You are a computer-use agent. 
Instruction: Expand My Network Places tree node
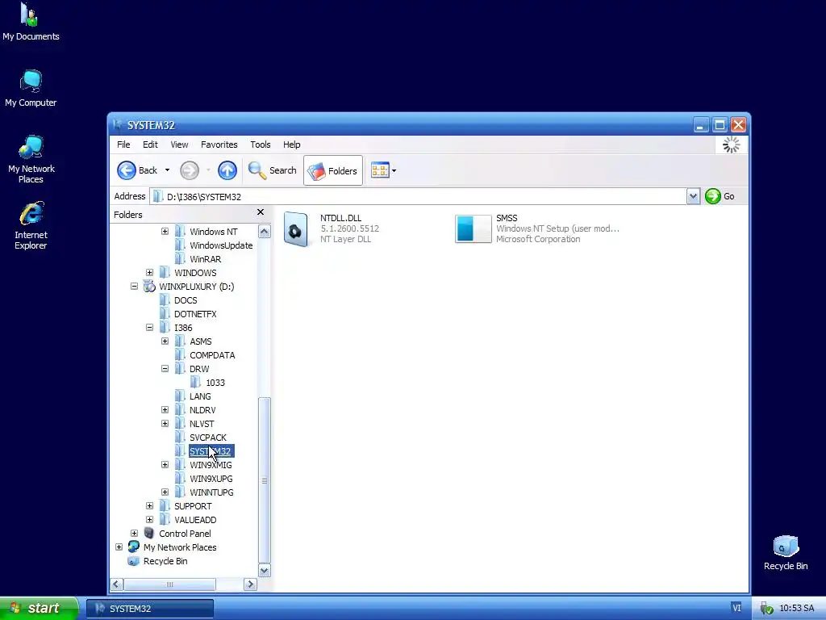pos(119,547)
